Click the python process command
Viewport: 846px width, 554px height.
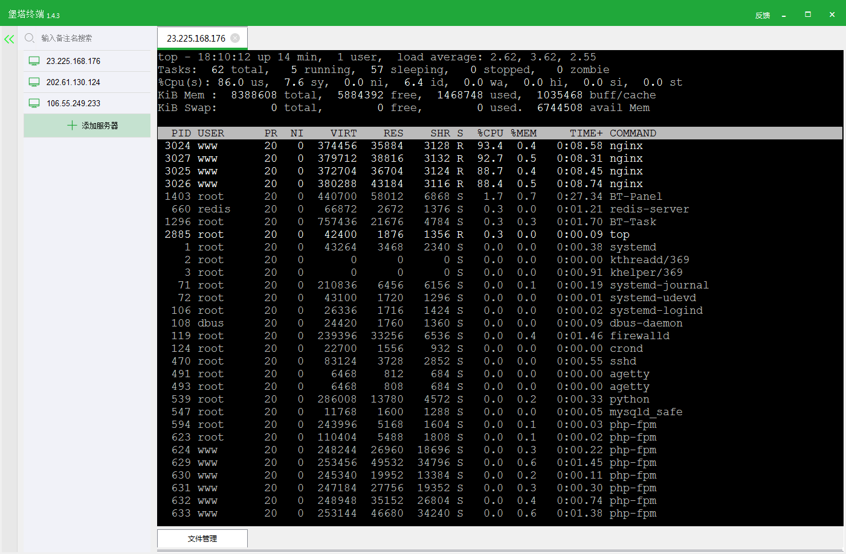(629, 400)
